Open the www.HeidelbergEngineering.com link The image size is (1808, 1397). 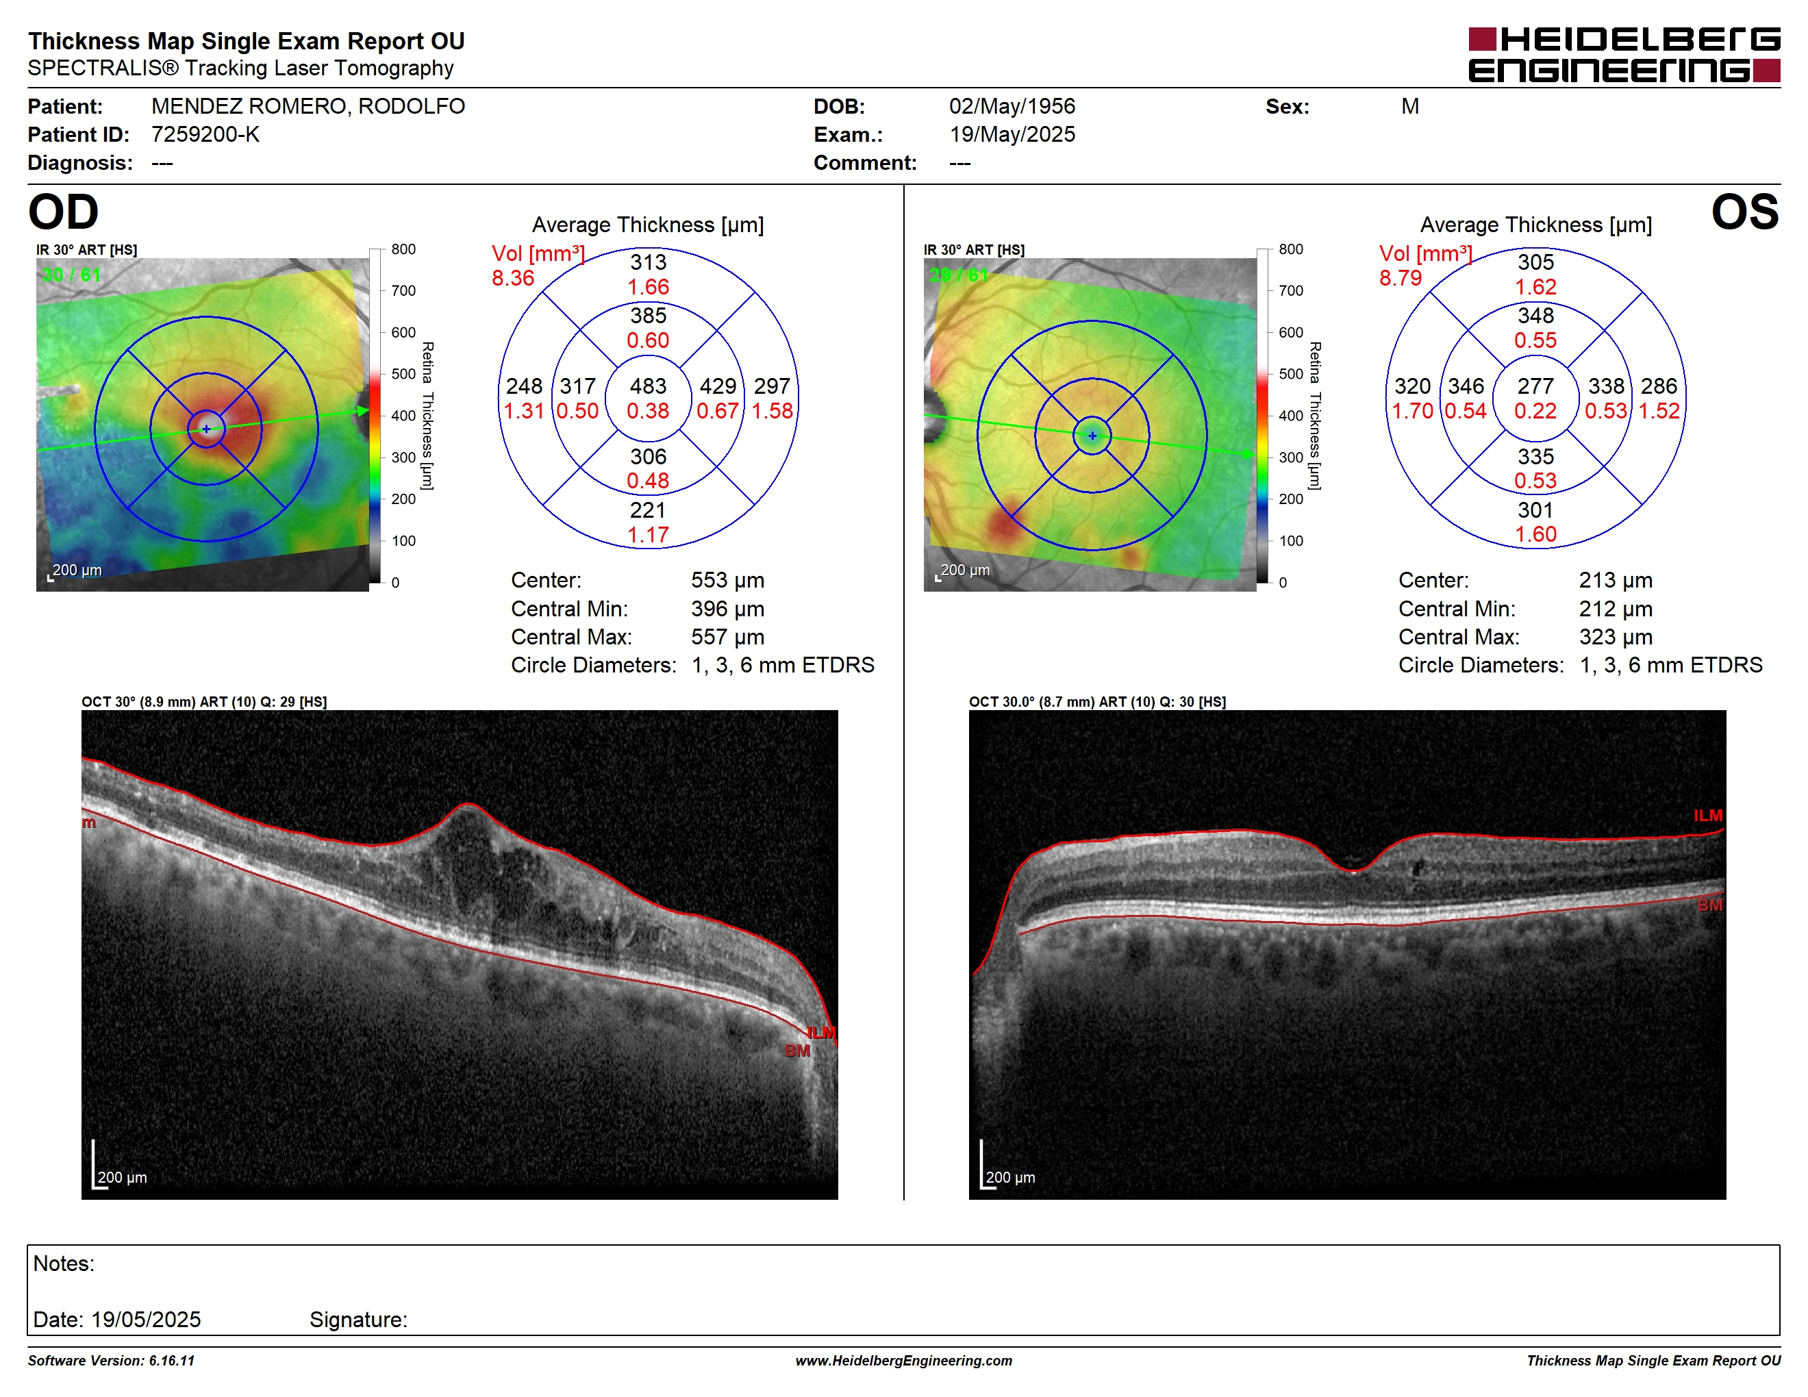tap(903, 1361)
